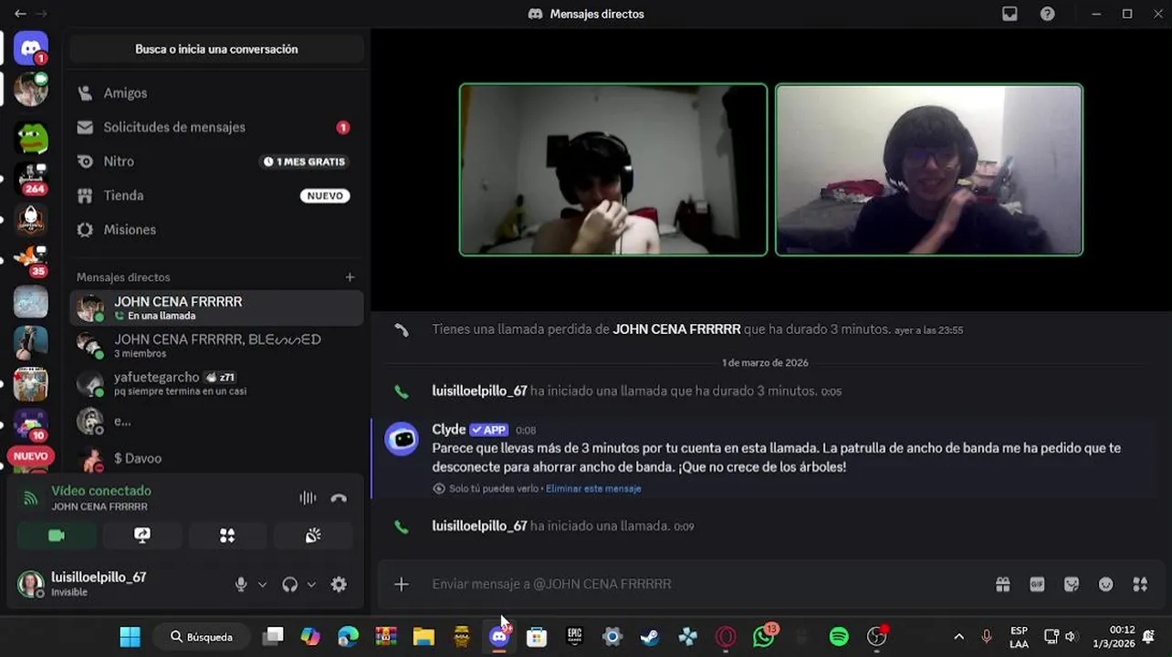Expand headphone output options arrow
This screenshot has height=657, width=1172.
coord(311,584)
